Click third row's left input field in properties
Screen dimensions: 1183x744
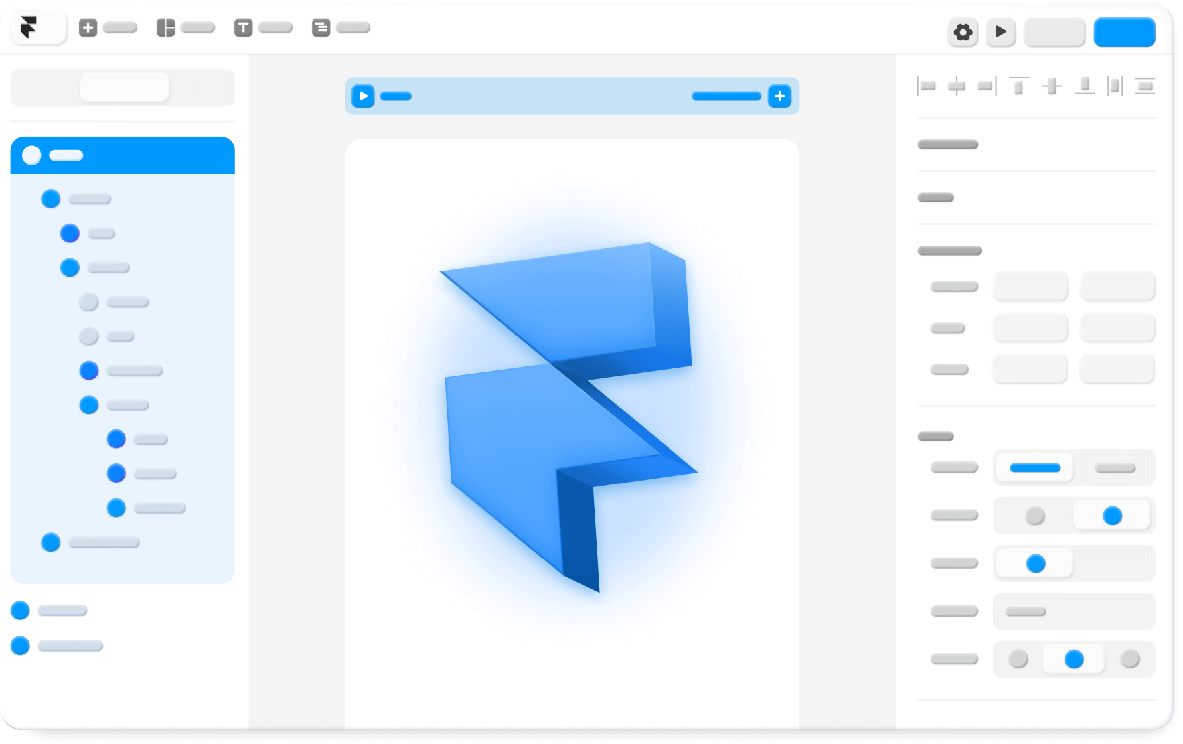pos(1030,369)
